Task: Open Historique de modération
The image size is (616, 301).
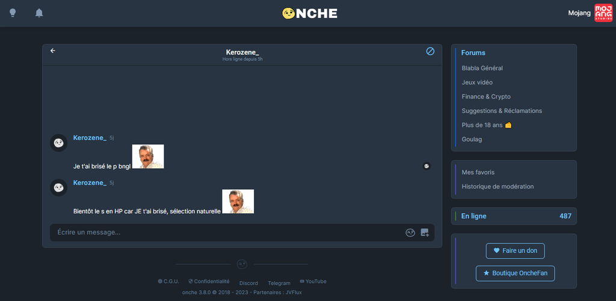Action: click(x=497, y=186)
